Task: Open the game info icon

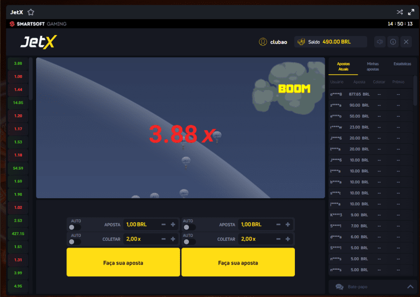Action: click(393, 42)
